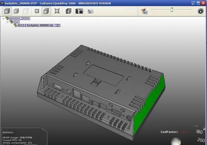The width and height of the screenshot is (207, 145).
Task: Maximize the QuickStep window
Action: (x=198, y=3)
